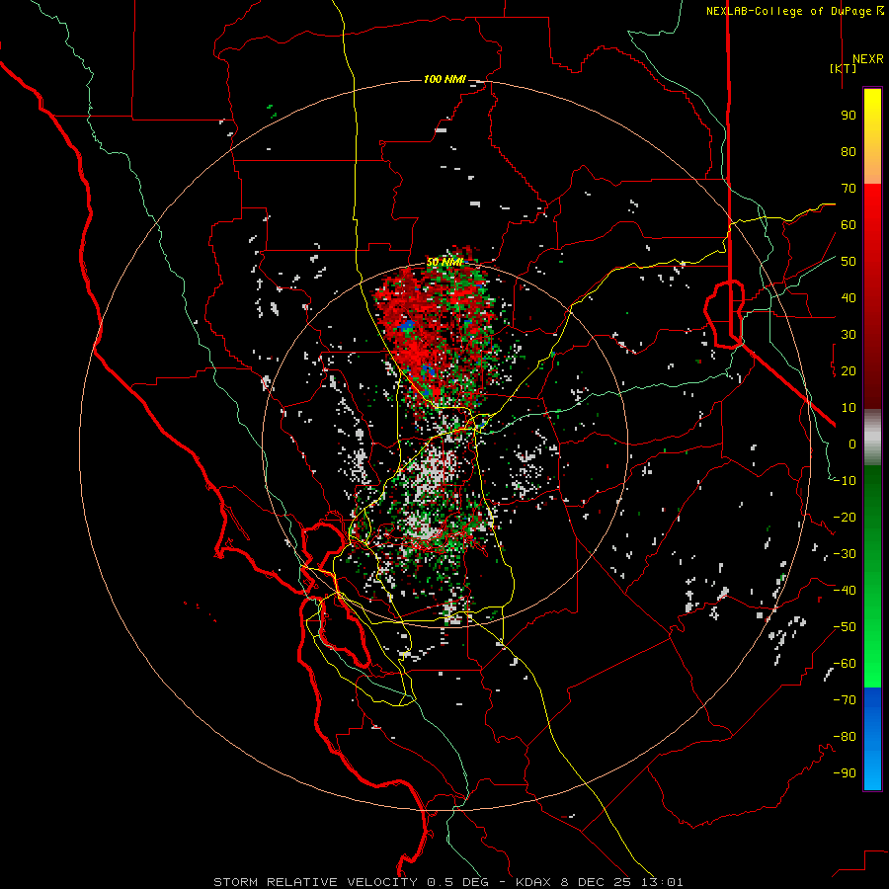
Task: Click the 50 value on velocity scale
Action: 849,262
